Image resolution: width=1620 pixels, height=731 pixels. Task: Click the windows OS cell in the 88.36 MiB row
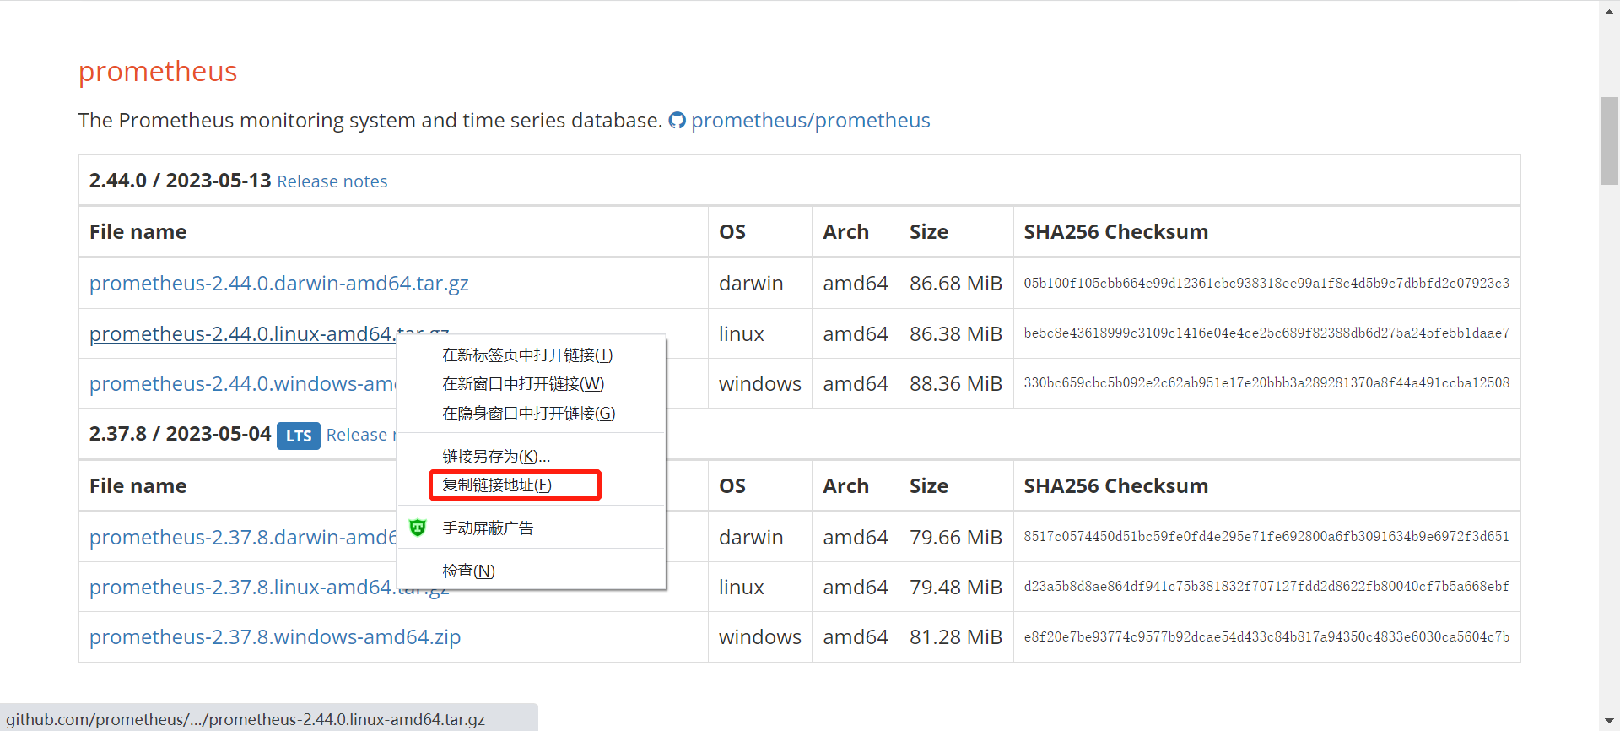coord(760,384)
